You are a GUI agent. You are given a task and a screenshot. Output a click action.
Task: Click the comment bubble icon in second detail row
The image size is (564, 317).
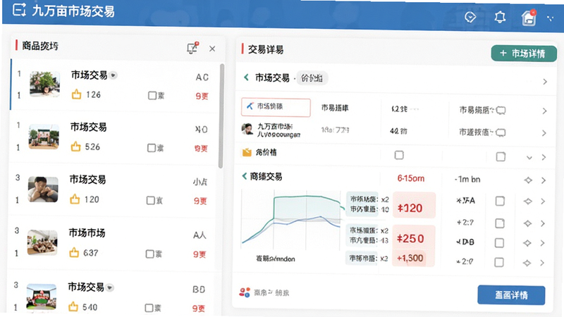coord(501,133)
